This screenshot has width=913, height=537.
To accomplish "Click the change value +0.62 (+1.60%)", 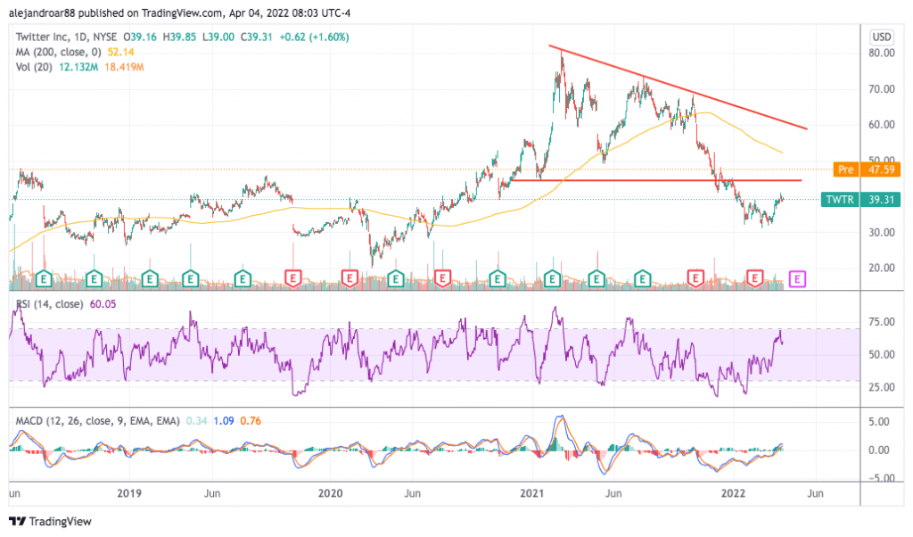I will coord(315,37).
